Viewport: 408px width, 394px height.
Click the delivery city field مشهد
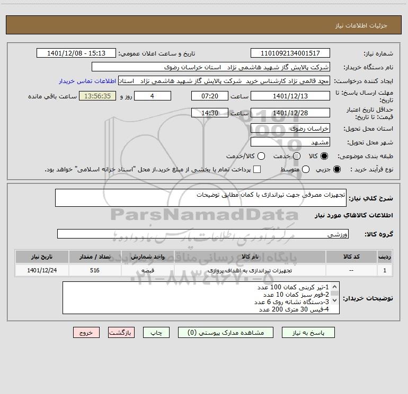(x=290, y=142)
